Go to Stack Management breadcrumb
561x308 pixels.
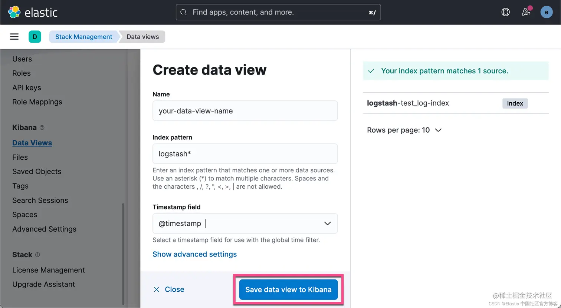click(x=83, y=37)
